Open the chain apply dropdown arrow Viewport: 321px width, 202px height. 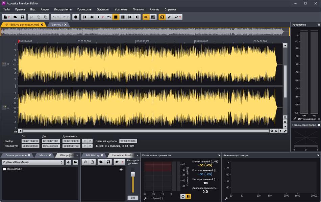point(122,162)
